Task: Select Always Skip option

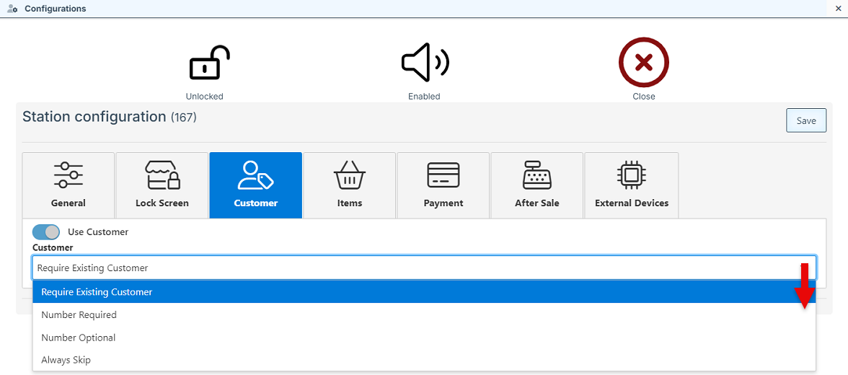Action: pyautogui.click(x=66, y=360)
